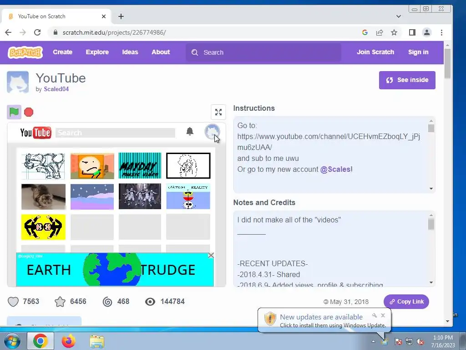Click the Scratch logo
This screenshot has width=466, height=350.
click(x=25, y=52)
